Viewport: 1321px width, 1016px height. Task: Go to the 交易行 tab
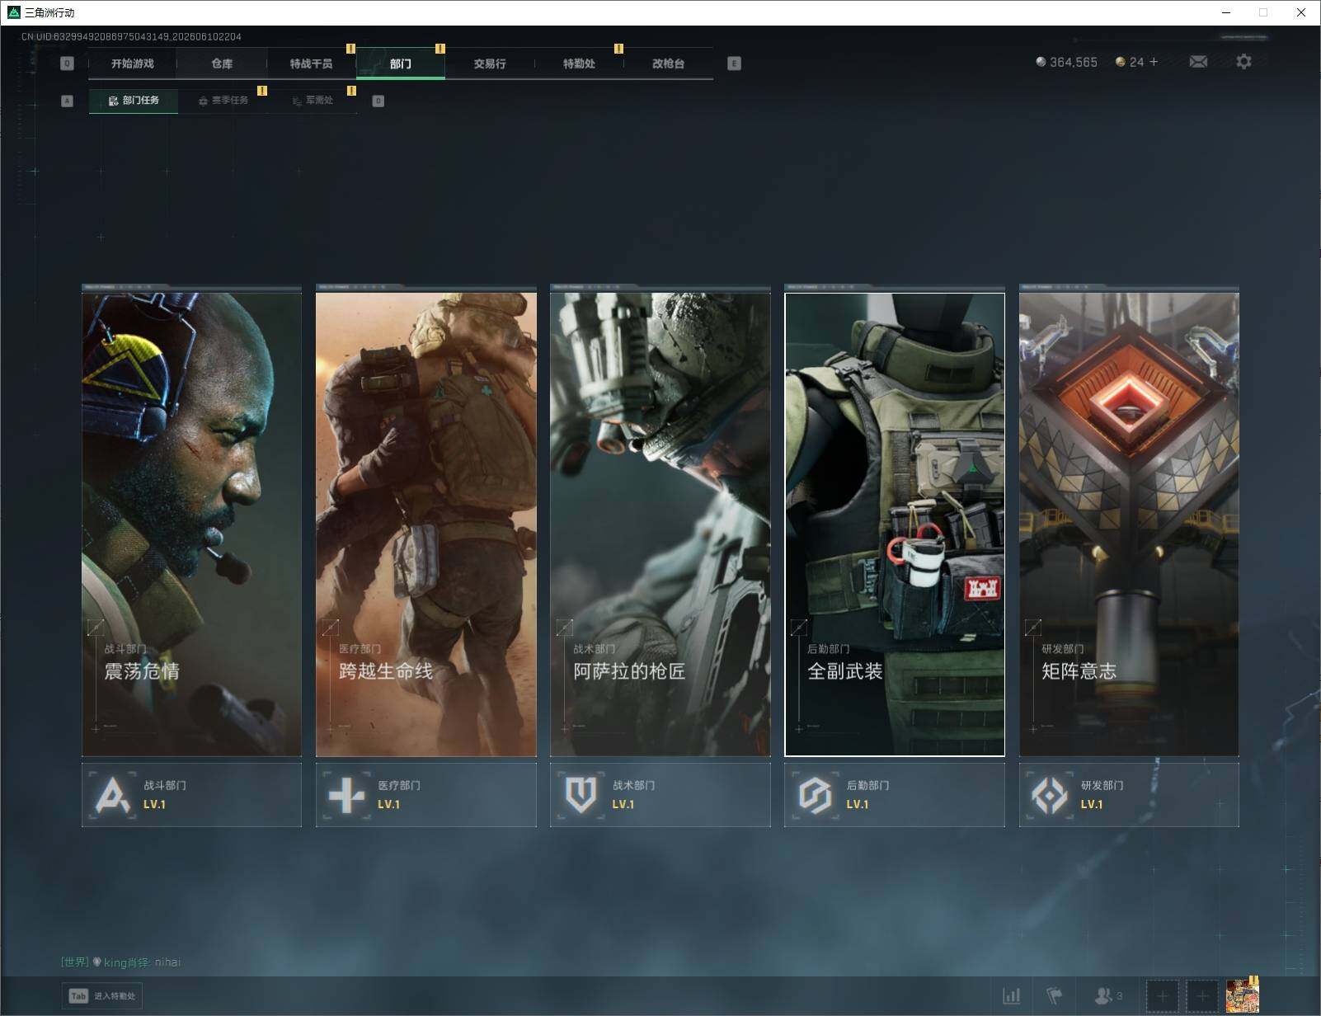[x=490, y=63]
